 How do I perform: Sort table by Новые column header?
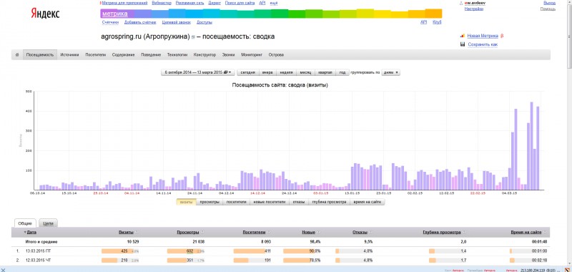coord(309,232)
